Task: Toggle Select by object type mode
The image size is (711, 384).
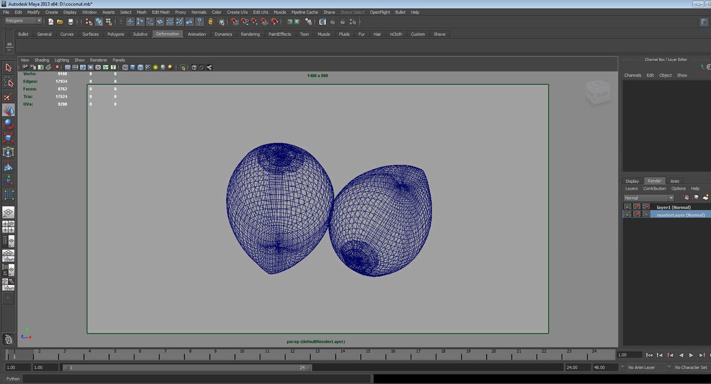Action: point(99,22)
